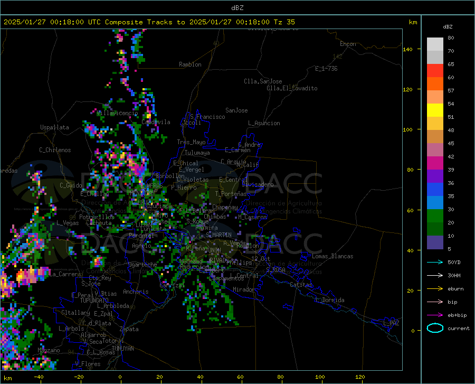Click the Chapanay map label
Screen dimensions: 475x384
[x=225, y=207]
